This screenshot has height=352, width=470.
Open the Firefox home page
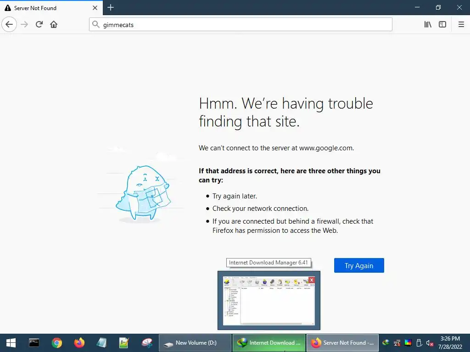click(54, 24)
